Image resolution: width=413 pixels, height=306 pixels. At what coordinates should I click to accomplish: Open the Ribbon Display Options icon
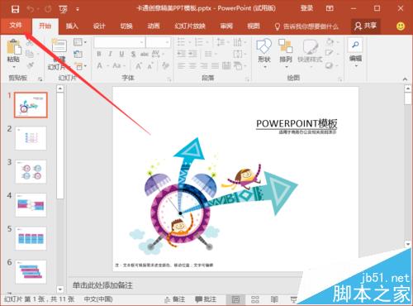click(330, 8)
